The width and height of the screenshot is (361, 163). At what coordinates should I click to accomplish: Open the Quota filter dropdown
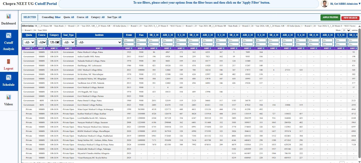pyautogui.click(x=29, y=42)
